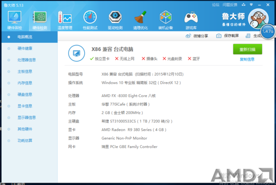Click the 保存截屏 camera icon
Viewport: 276px width, 185px height.
[x=218, y=36]
